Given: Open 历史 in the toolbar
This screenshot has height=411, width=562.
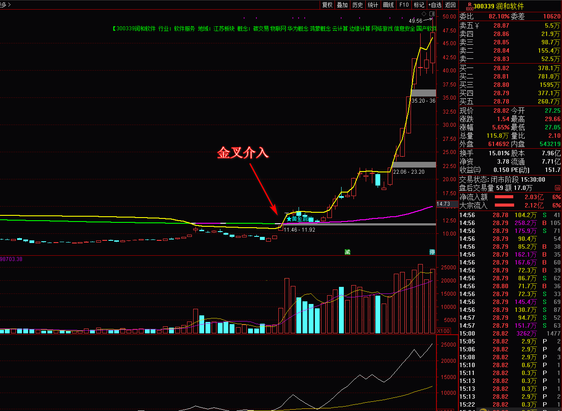Looking at the screenshot, I should 358,5.
